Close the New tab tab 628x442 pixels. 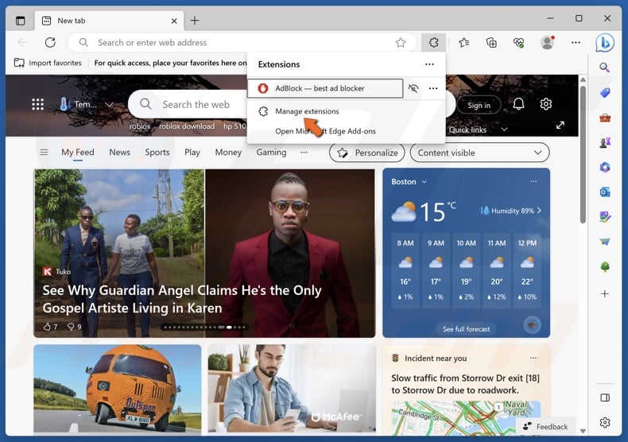pyautogui.click(x=174, y=21)
